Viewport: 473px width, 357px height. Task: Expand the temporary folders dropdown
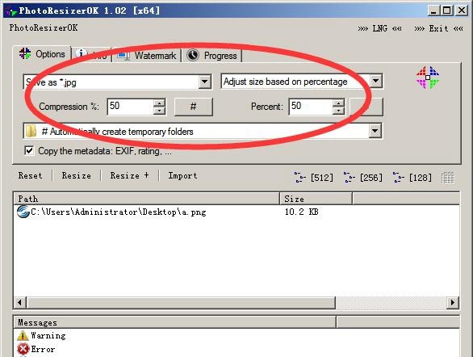375,131
